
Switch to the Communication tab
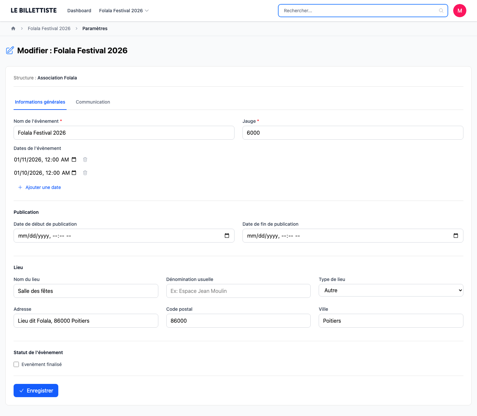click(93, 102)
